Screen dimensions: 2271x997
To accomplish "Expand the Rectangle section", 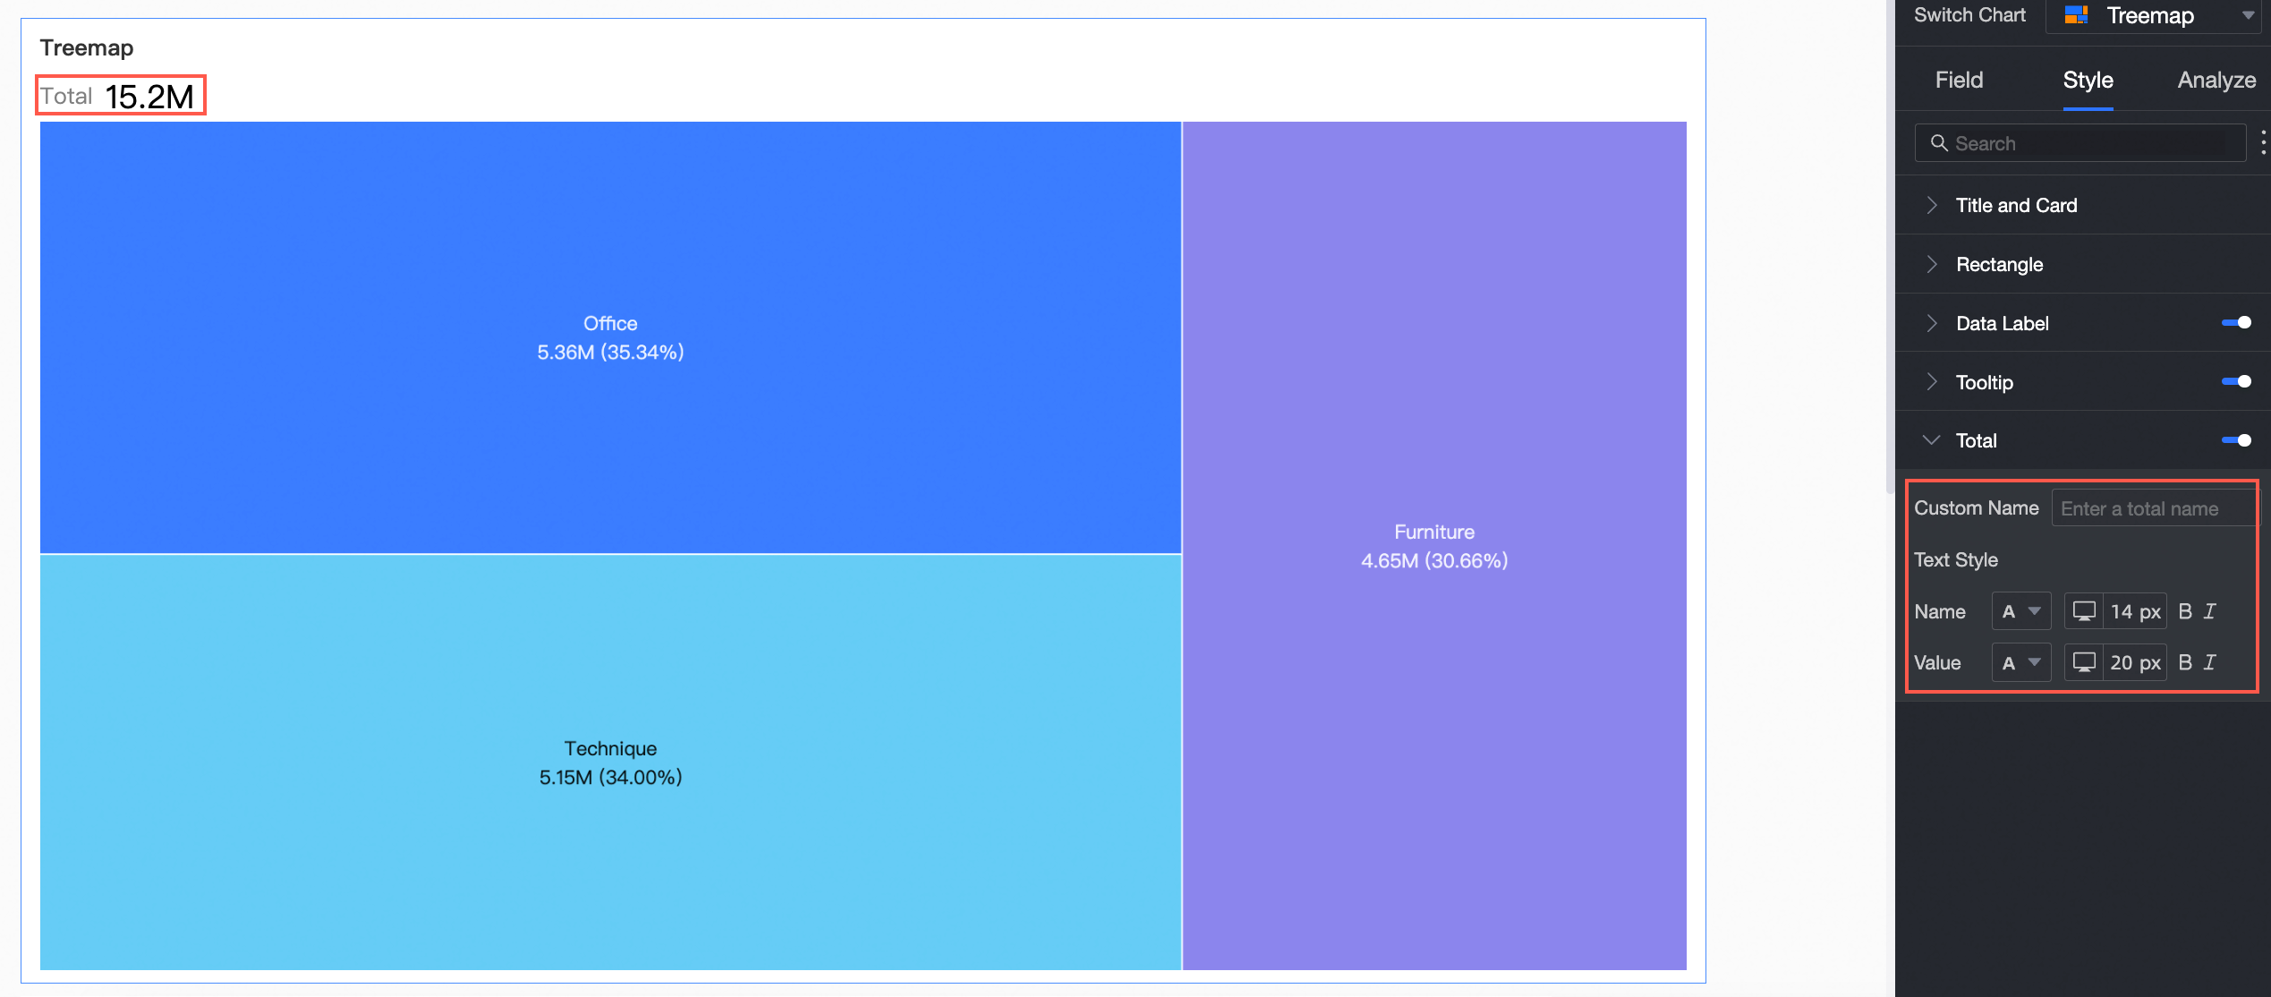I will (1999, 264).
